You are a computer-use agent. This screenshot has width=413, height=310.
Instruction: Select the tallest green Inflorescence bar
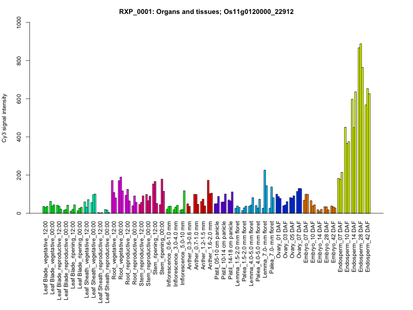(x=184, y=202)
